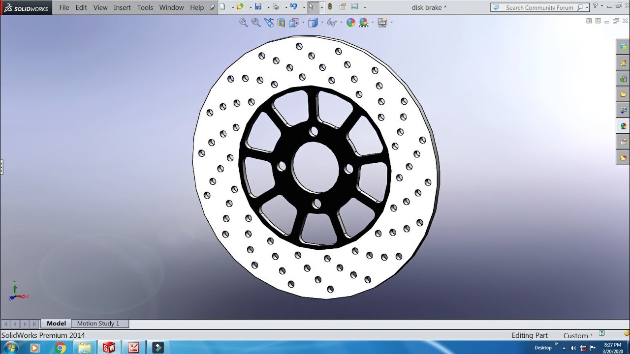Click the Help question mark button

tap(596, 6)
